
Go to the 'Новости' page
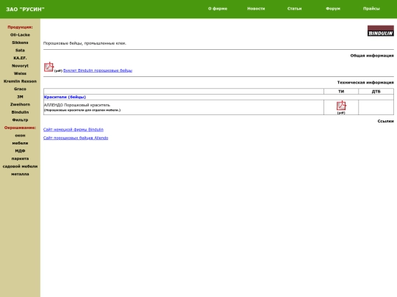pyautogui.click(x=256, y=9)
